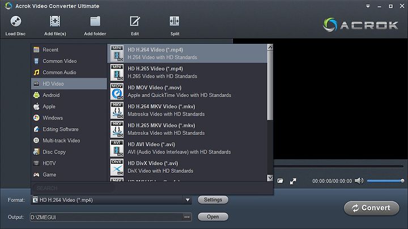Screen dimensions: 408x229
Task: Click the preview playback progress bar
Action: tap(339, 166)
